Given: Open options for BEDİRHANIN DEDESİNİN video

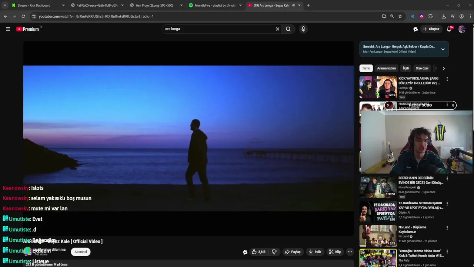Looking at the screenshot, I should tap(447, 178).
